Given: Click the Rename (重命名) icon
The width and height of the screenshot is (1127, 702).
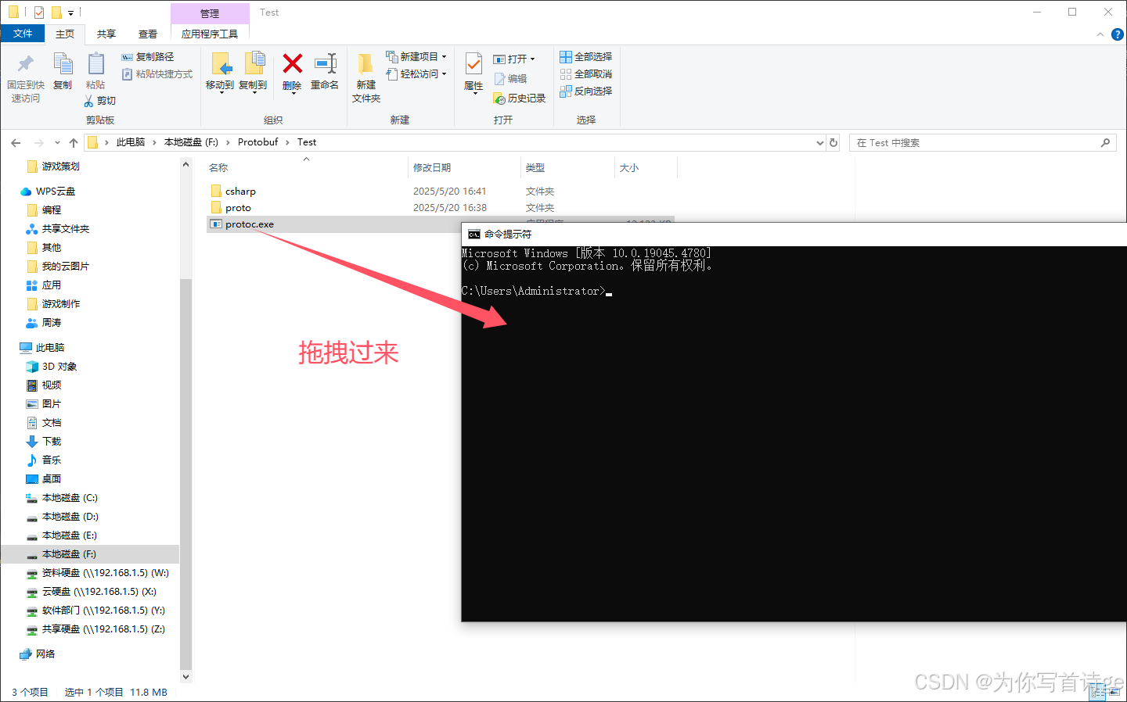Looking at the screenshot, I should click(x=325, y=64).
